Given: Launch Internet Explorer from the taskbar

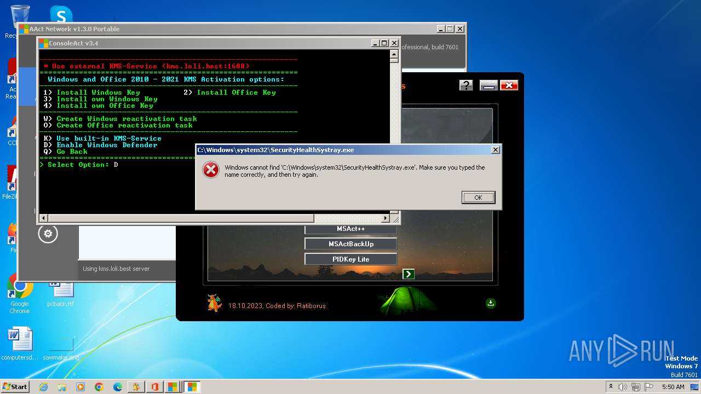Looking at the screenshot, I should 44,387.
